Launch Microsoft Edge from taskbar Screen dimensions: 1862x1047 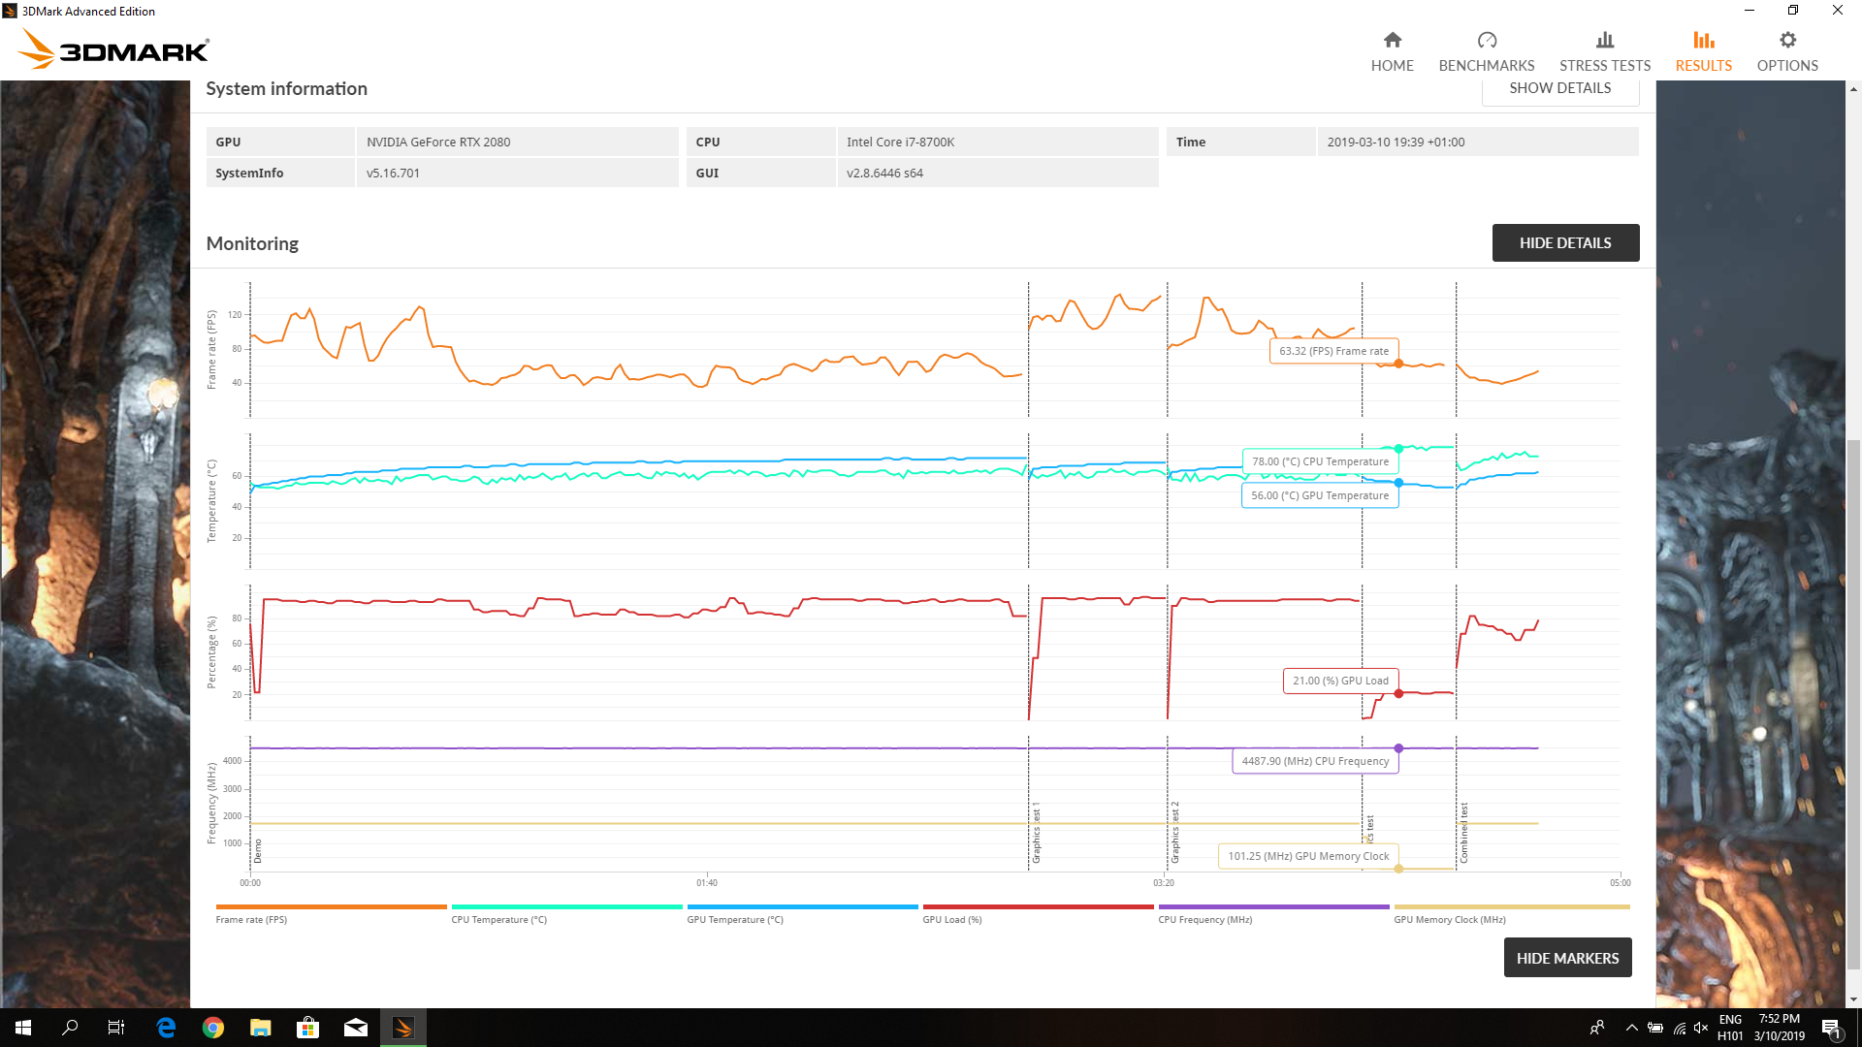166,1028
